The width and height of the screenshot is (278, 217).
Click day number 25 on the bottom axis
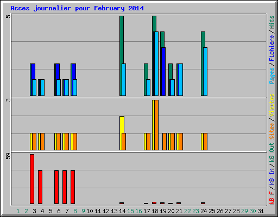click(212, 211)
